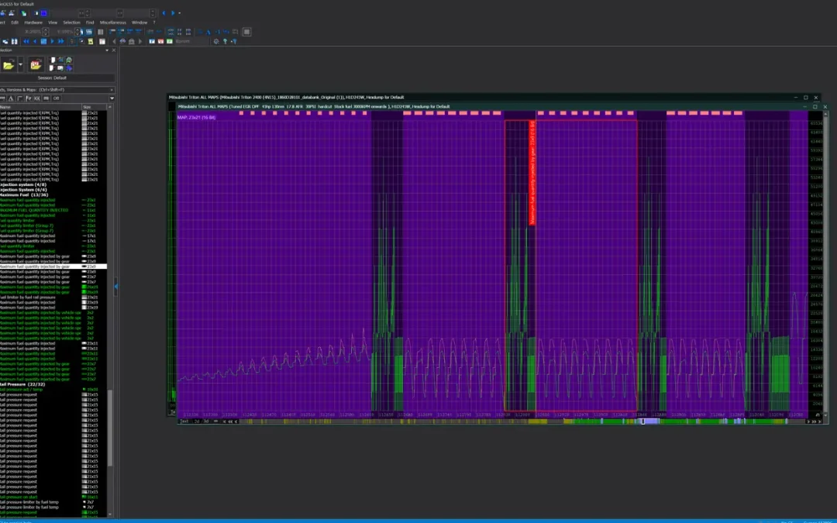Open the yellow folder project icon
The image size is (837, 523).
(x=8, y=65)
